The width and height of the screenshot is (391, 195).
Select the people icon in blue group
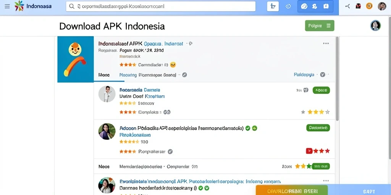click(315, 6)
